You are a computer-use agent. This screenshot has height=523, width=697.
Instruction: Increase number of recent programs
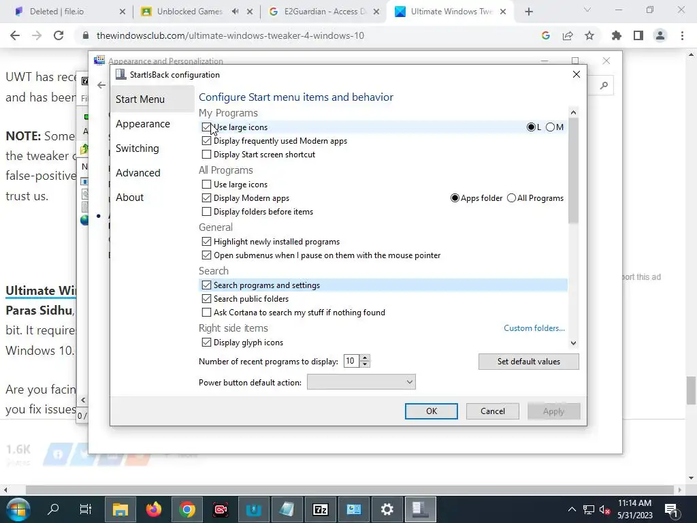(365, 358)
